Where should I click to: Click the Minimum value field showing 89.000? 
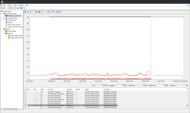142,85
